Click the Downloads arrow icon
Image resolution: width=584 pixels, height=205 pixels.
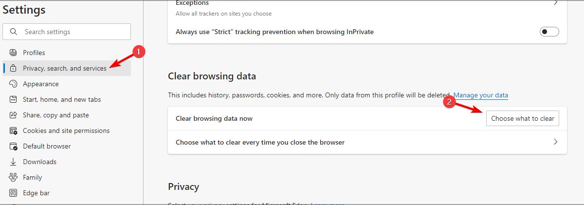click(x=14, y=162)
